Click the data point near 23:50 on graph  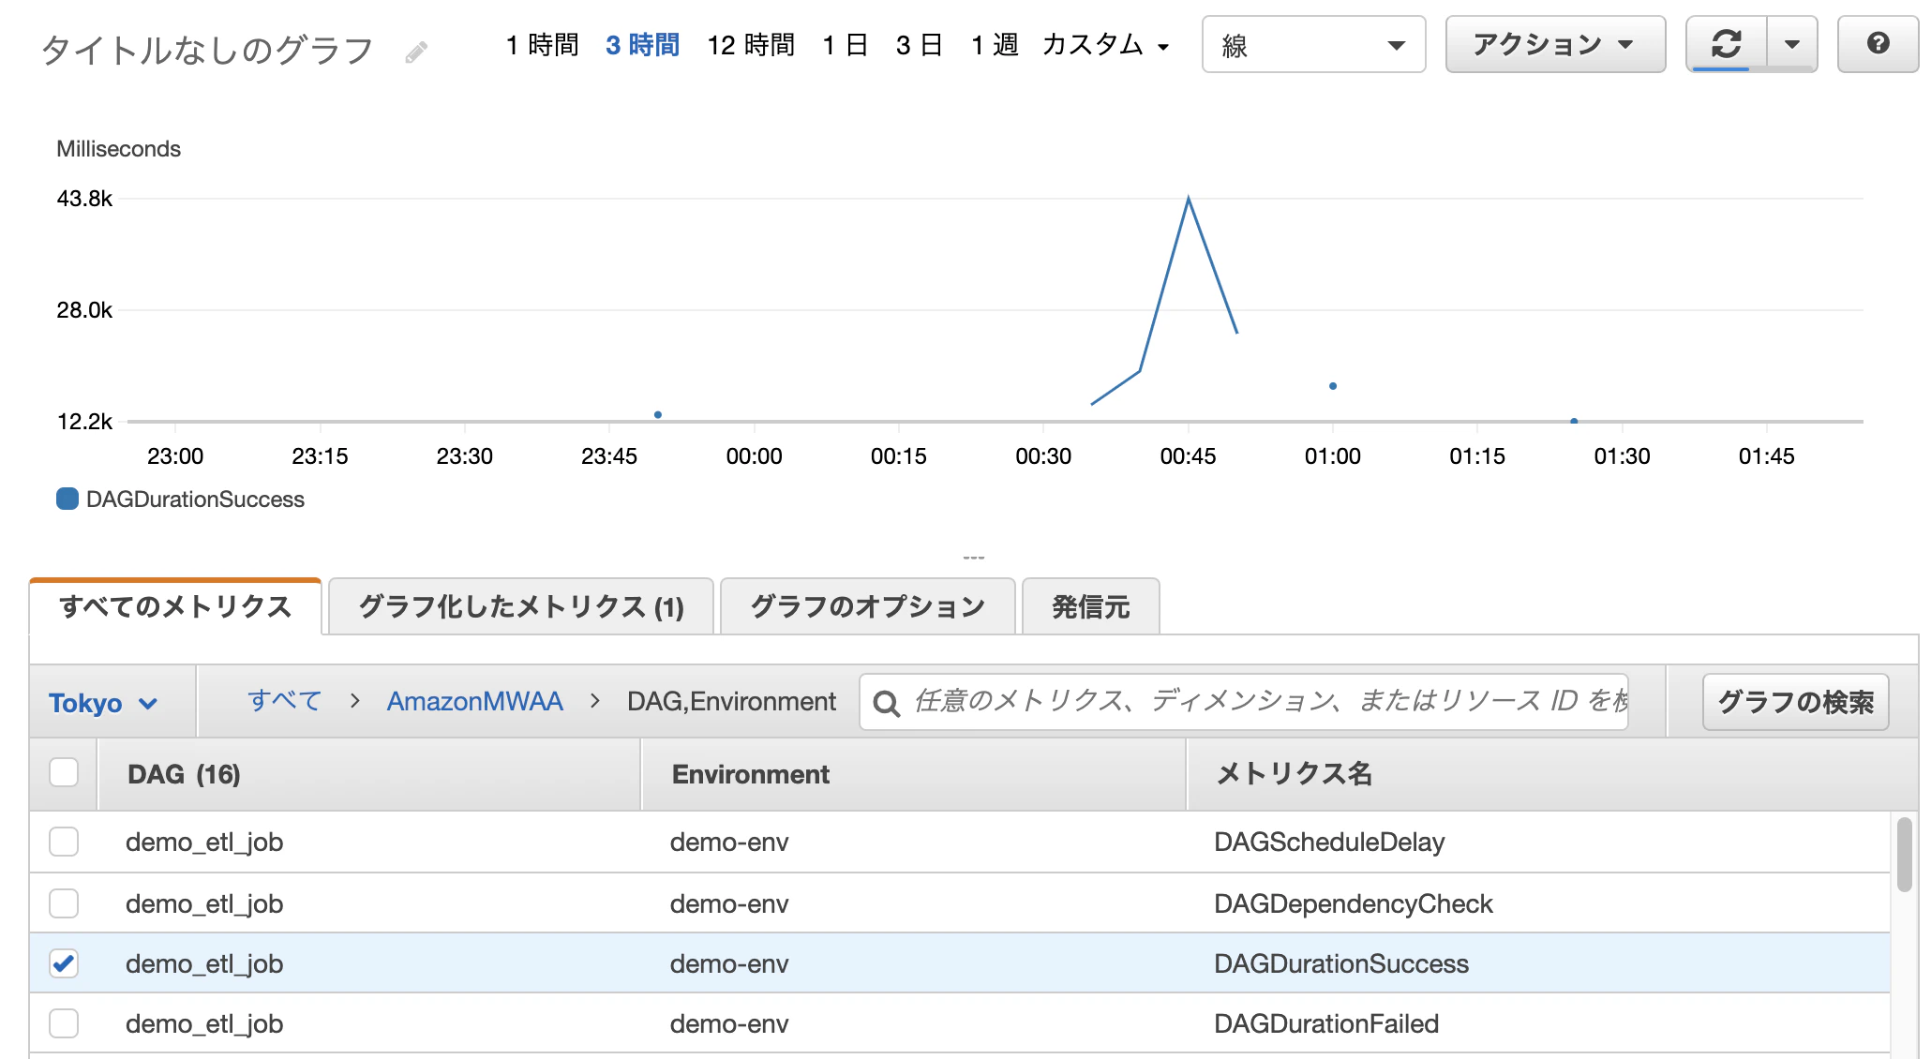pyautogui.click(x=658, y=414)
